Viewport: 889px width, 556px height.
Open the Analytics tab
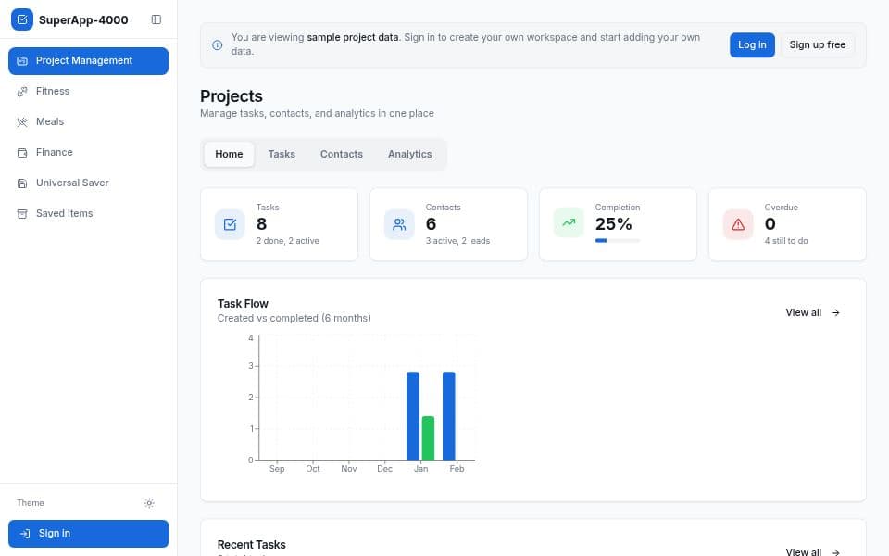[409, 154]
